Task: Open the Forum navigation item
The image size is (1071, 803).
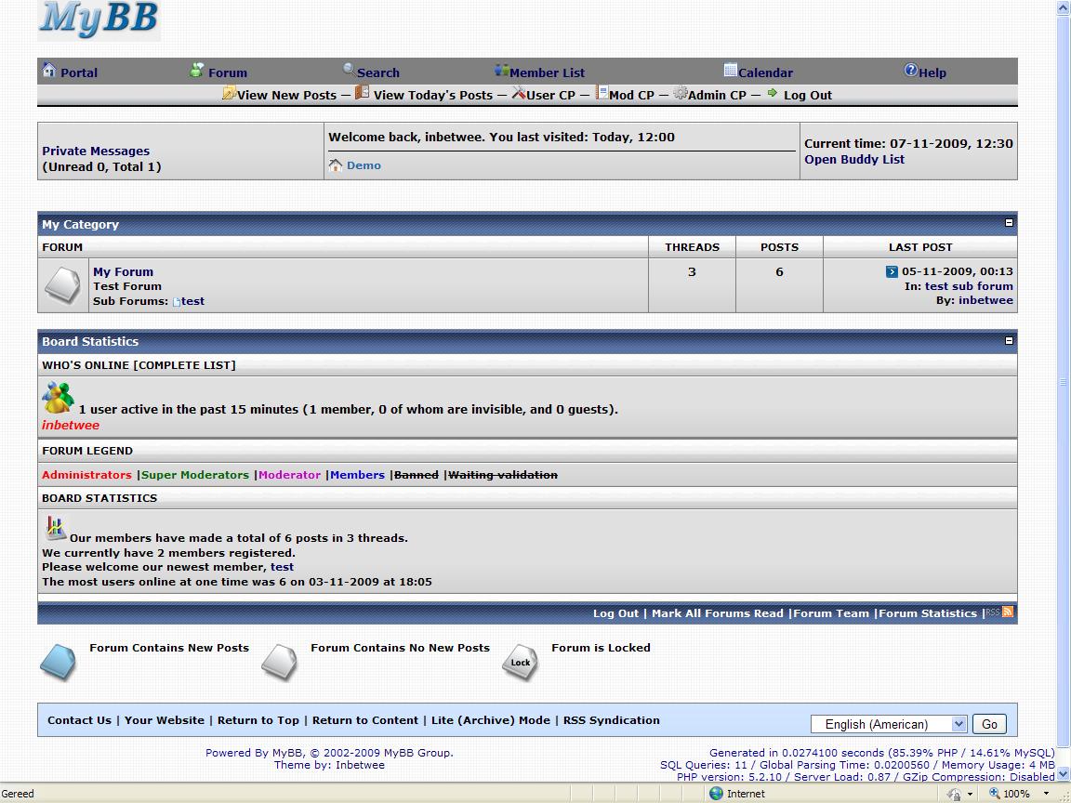Action: (228, 72)
